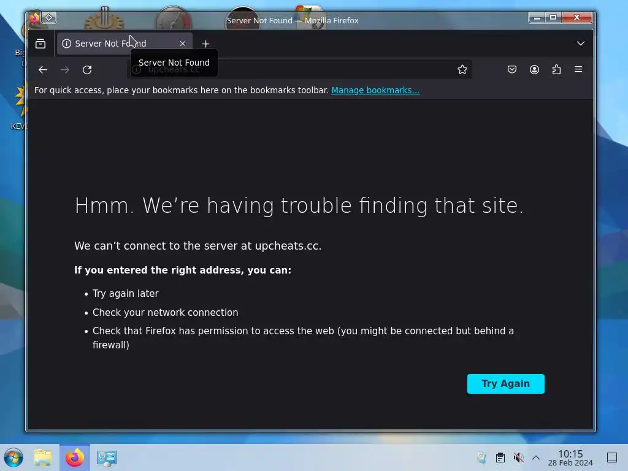628x471 pixels.
Task: Click the window pin icon in titlebar
Action: click(49, 18)
